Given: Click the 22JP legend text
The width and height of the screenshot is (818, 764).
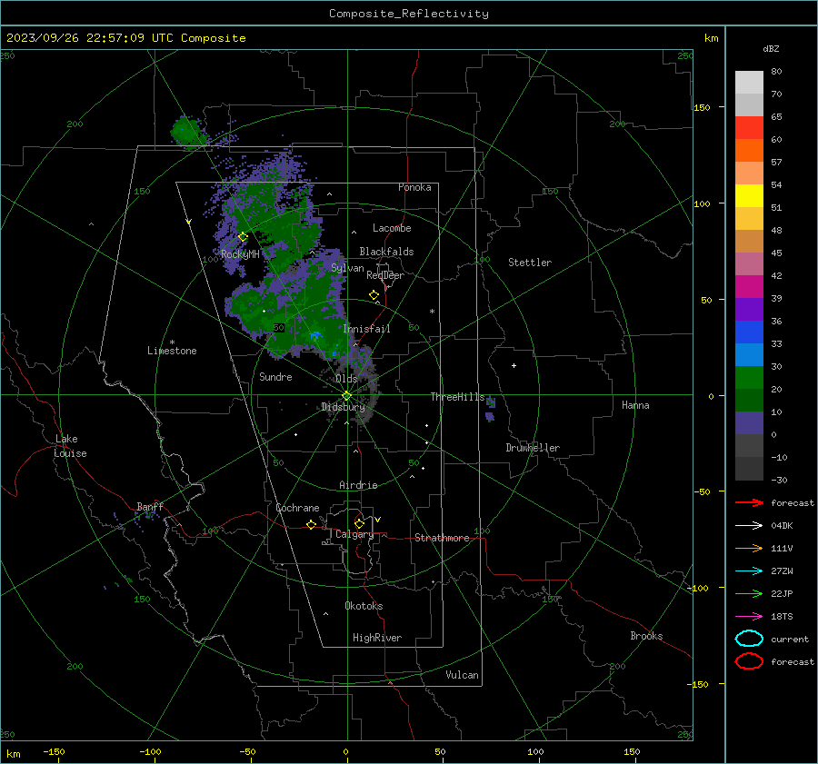Looking at the screenshot, I should tap(782, 593).
